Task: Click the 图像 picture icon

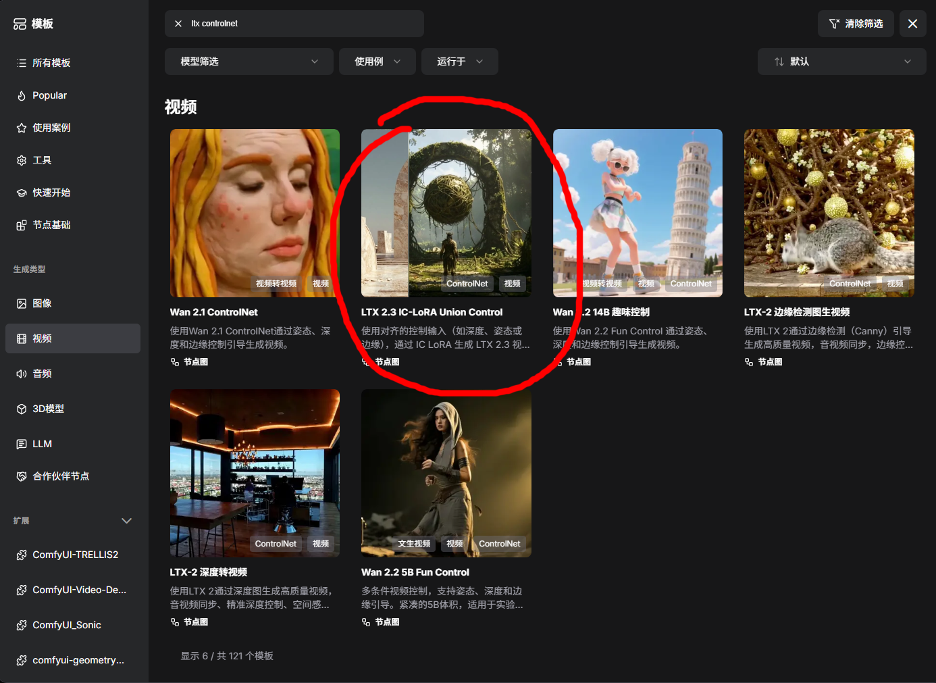Action: click(x=22, y=303)
